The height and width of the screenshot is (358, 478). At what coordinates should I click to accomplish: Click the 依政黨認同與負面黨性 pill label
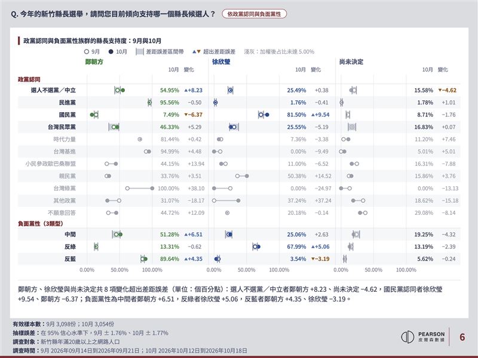(255, 14)
